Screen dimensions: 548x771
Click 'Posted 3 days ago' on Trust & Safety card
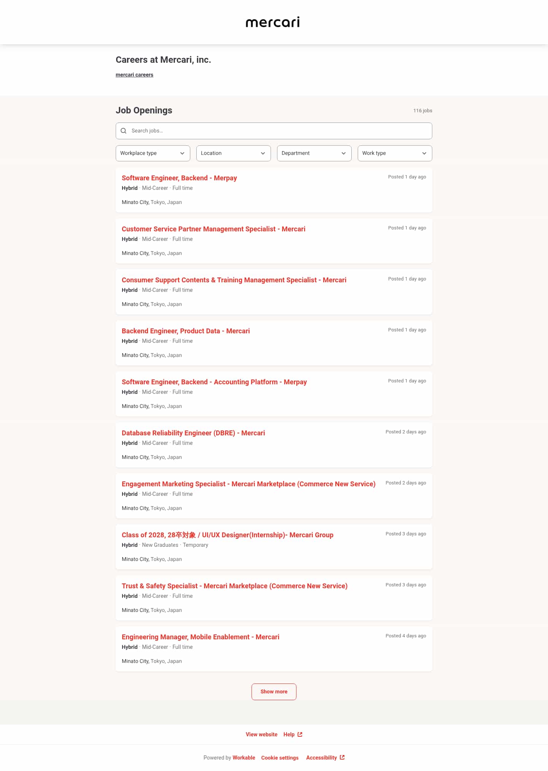click(406, 585)
